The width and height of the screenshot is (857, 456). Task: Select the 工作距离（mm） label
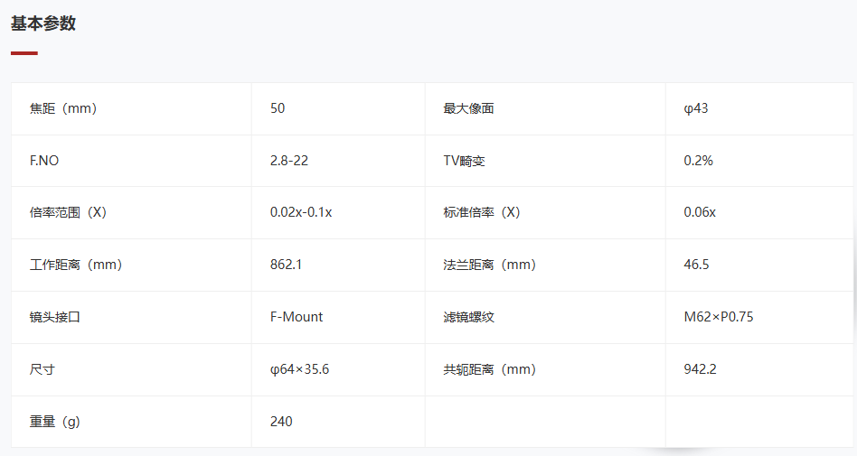[x=76, y=265]
